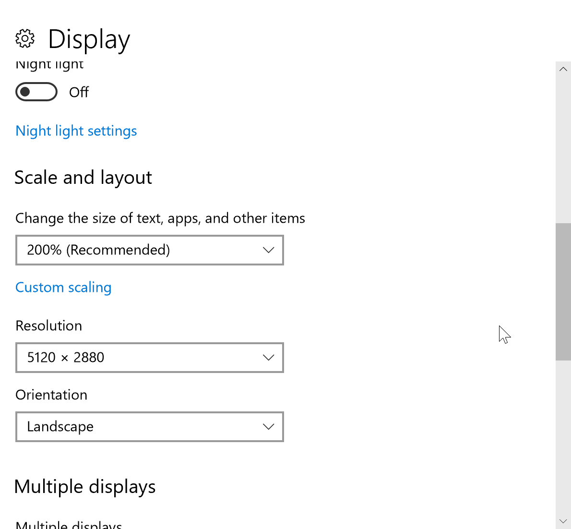Open the 200% Recommended scaling dropdown
The width and height of the screenshot is (571, 529).
coord(149,250)
